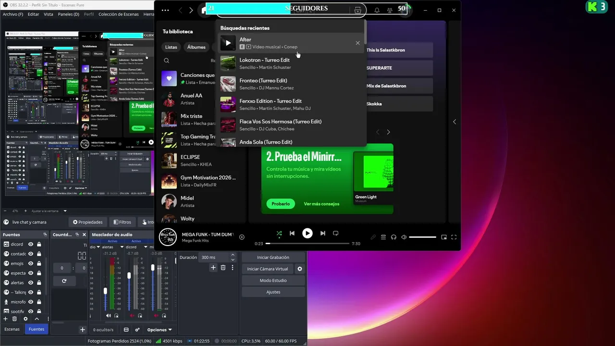The height and width of the screenshot is (346, 615).
Task: Unlock the especta source
Action: click(x=39, y=273)
